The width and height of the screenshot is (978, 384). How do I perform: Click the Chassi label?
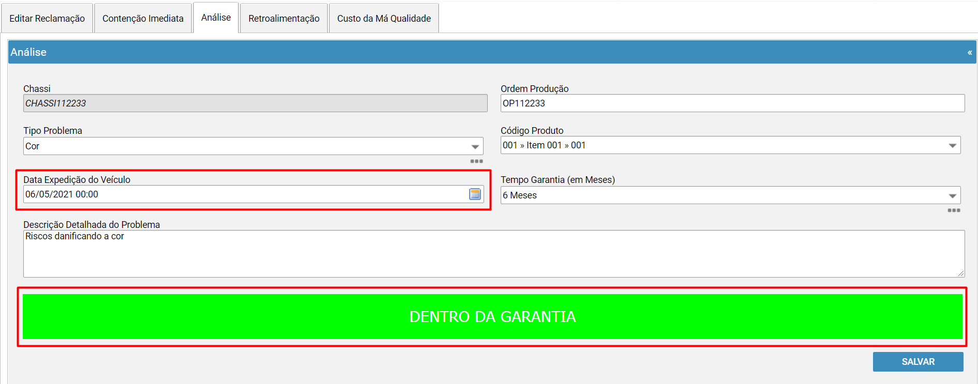tap(37, 89)
